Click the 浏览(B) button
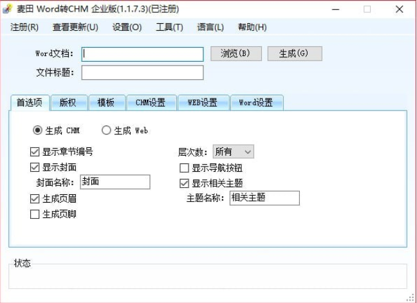The image size is (417, 303). tap(236, 53)
